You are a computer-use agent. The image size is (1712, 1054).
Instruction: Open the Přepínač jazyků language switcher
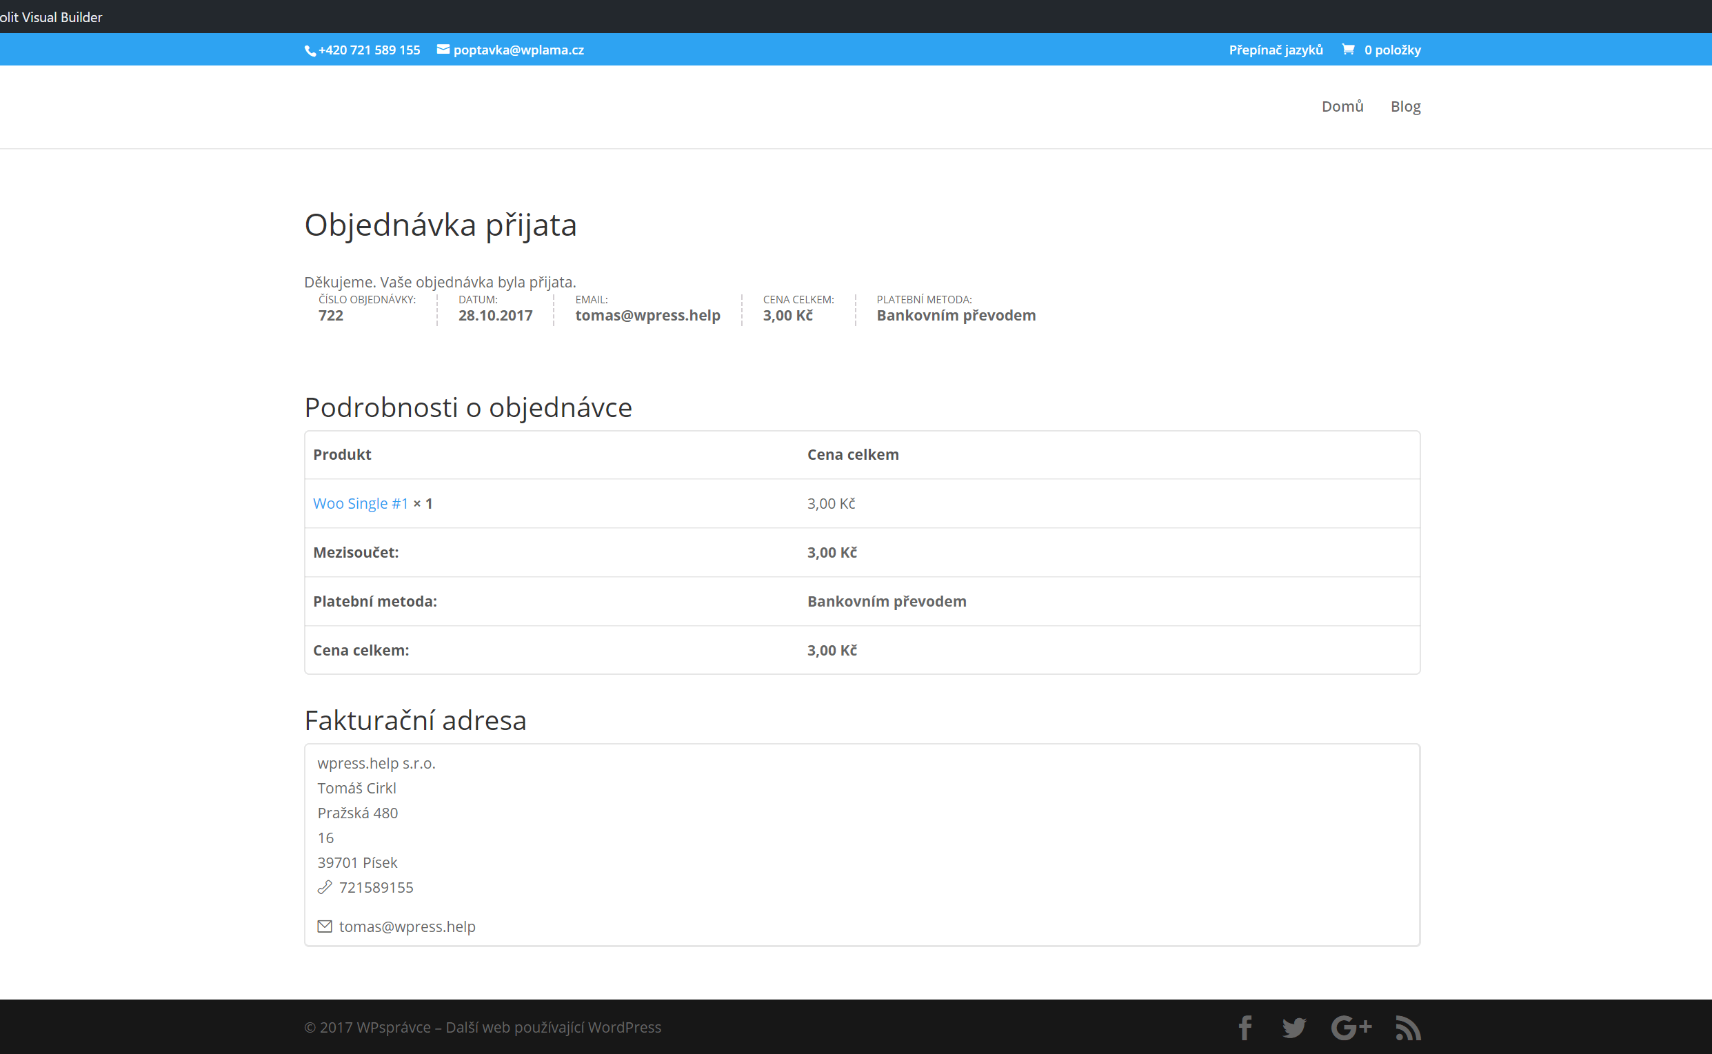[1276, 50]
